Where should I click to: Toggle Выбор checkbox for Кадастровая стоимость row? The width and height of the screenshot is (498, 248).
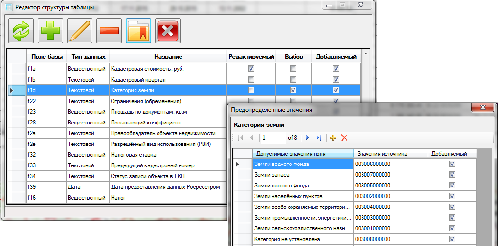click(x=294, y=68)
